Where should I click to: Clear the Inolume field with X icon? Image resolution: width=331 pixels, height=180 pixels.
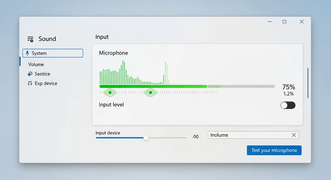[x=294, y=135]
